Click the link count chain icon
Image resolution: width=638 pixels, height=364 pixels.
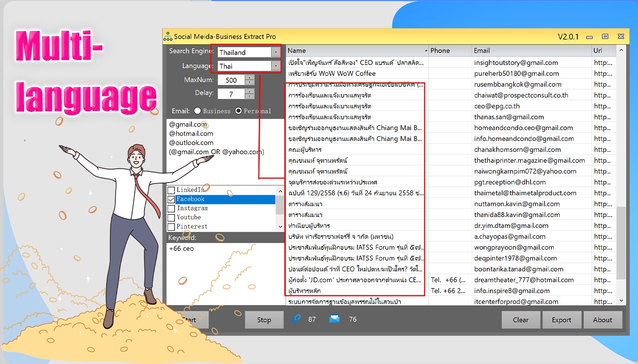click(296, 319)
